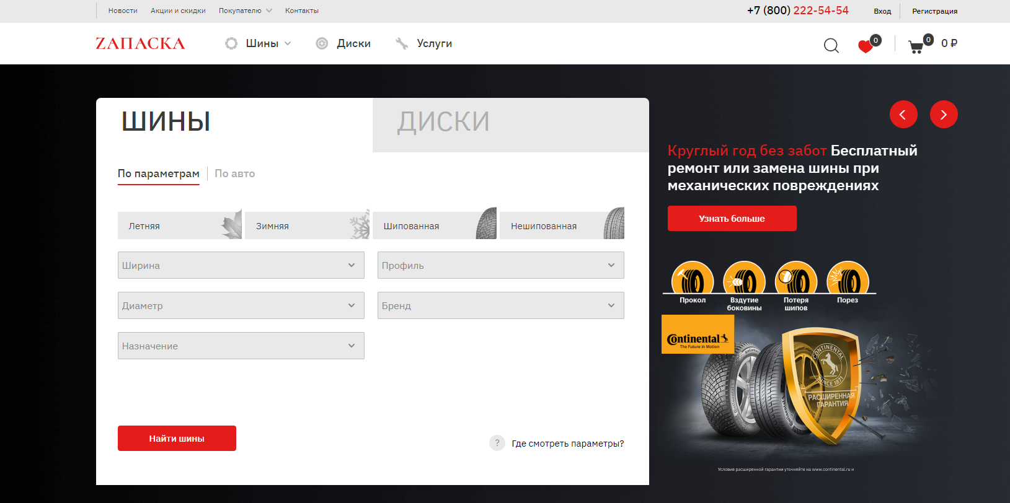
Task: Open Где смотреть параметры? help link
Action: [x=568, y=444]
